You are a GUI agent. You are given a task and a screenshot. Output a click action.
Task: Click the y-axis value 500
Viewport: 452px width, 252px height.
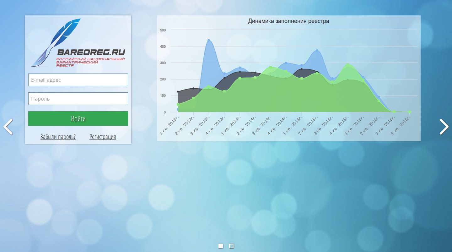(x=163, y=30)
